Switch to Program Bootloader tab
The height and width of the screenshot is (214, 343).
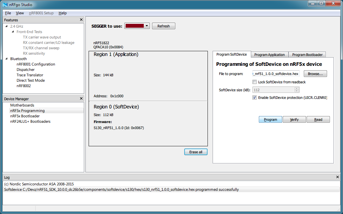pos(307,55)
